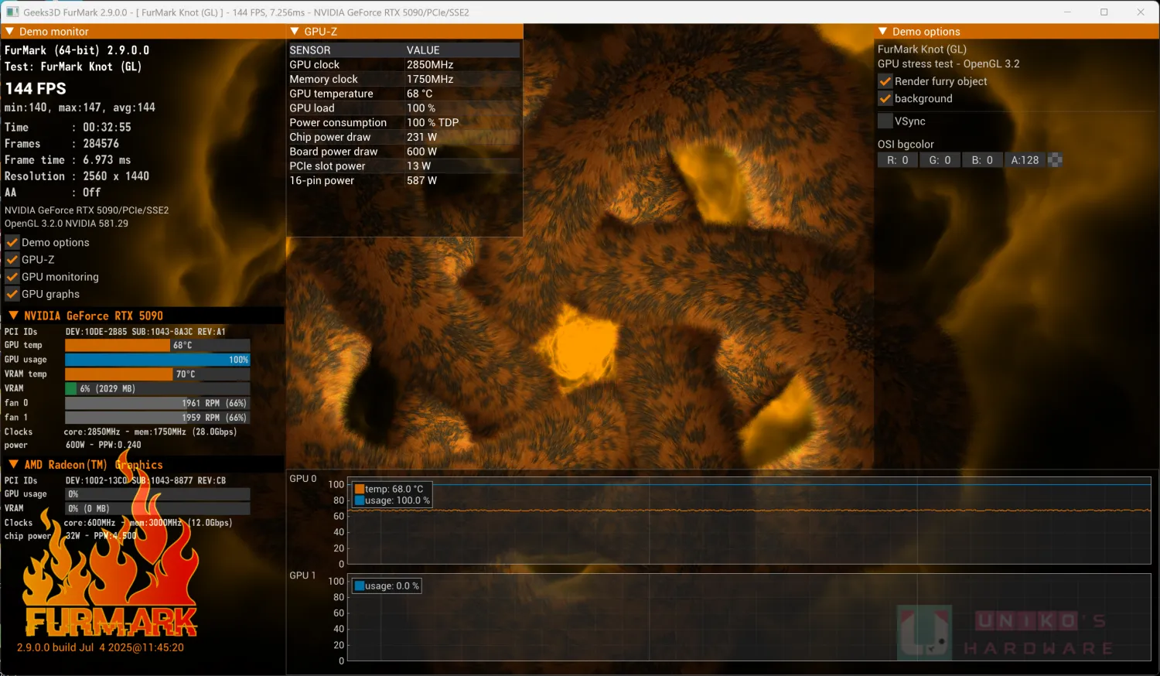Turn off the GPU graphs checkbox
The image size is (1160, 676).
(12, 294)
